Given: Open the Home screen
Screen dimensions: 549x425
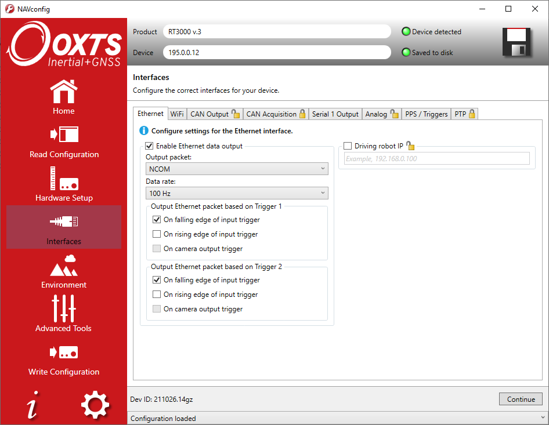Looking at the screenshot, I should [x=63, y=96].
